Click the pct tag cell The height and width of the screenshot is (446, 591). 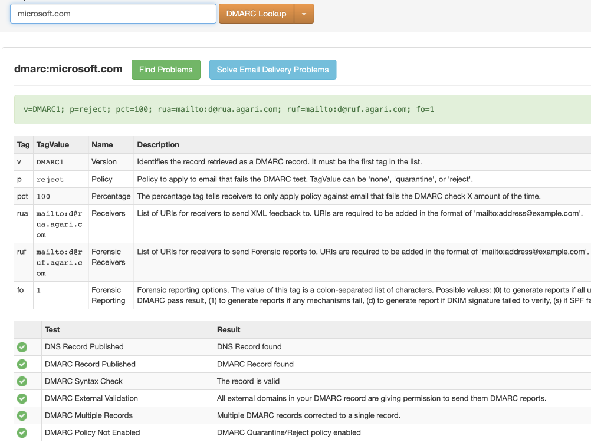22,196
